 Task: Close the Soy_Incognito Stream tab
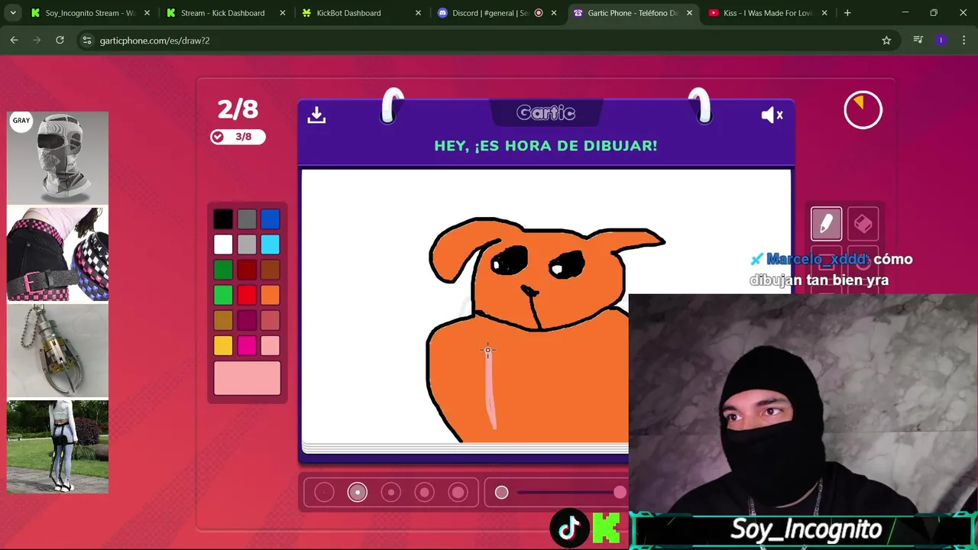pyautogui.click(x=147, y=13)
